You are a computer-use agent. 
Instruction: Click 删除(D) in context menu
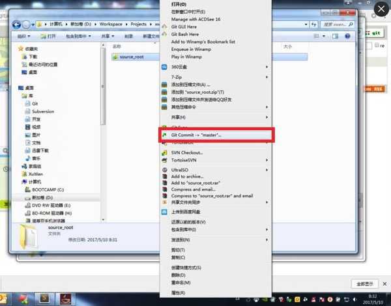pyautogui.click(x=178, y=275)
